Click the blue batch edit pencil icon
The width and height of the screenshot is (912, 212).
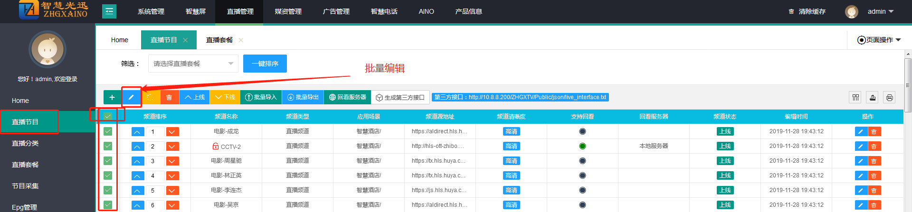pos(131,97)
